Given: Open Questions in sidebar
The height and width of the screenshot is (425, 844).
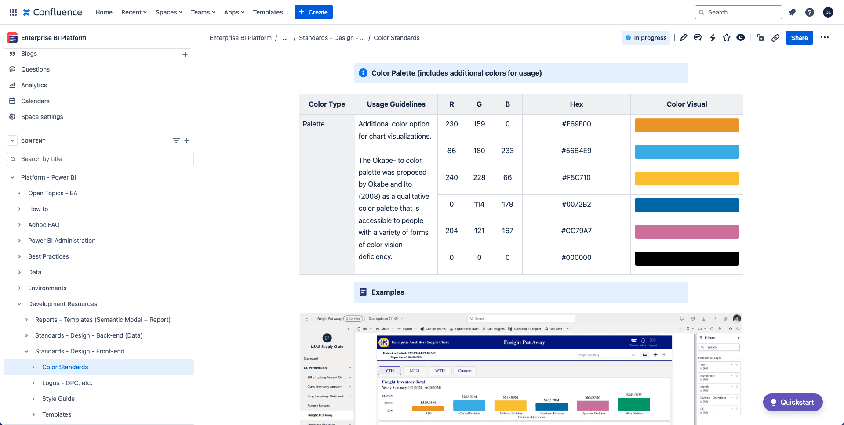Looking at the screenshot, I should click(x=35, y=69).
